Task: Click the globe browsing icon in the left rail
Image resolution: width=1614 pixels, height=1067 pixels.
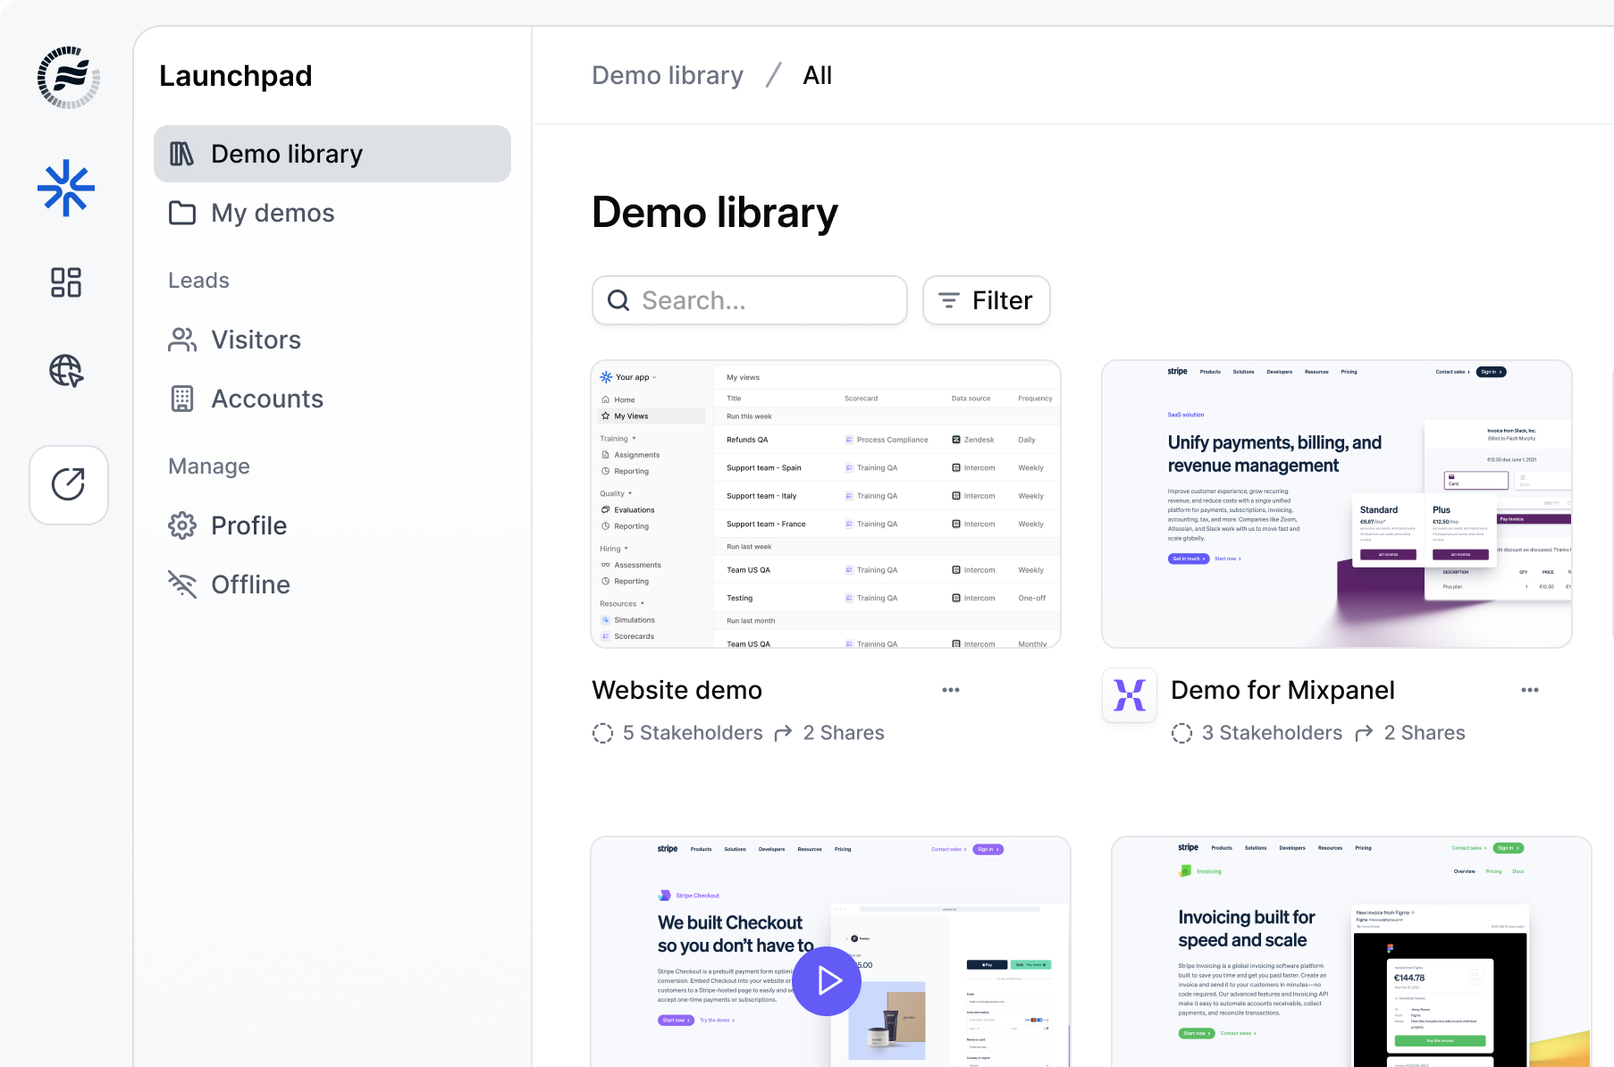Action: pyautogui.click(x=64, y=370)
